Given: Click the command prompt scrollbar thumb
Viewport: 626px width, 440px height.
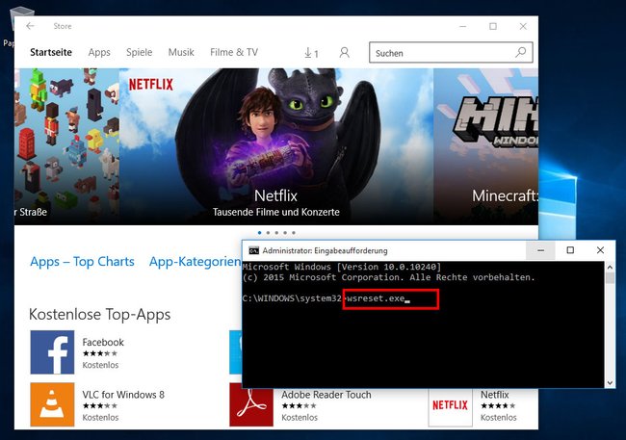Looking at the screenshot, I should point(610,277).
